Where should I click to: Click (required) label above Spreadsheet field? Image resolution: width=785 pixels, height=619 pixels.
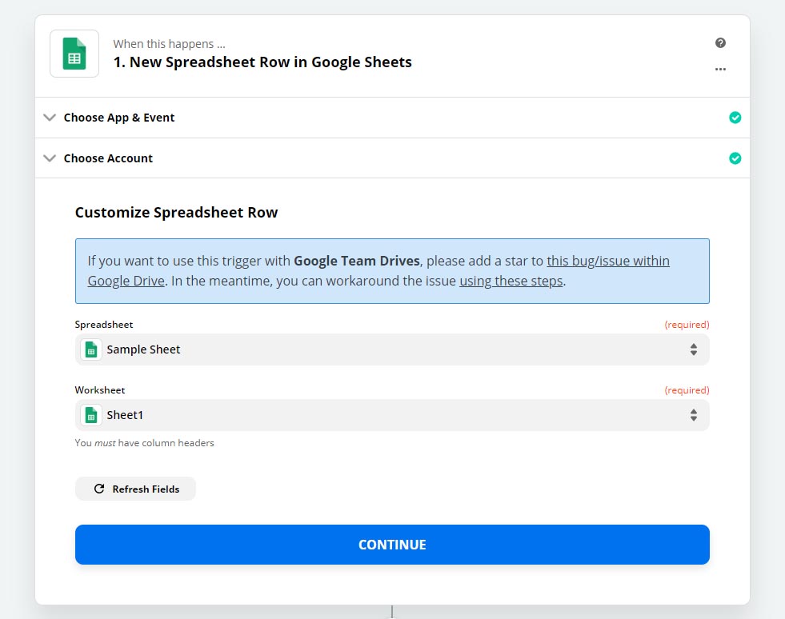(687, 324)
